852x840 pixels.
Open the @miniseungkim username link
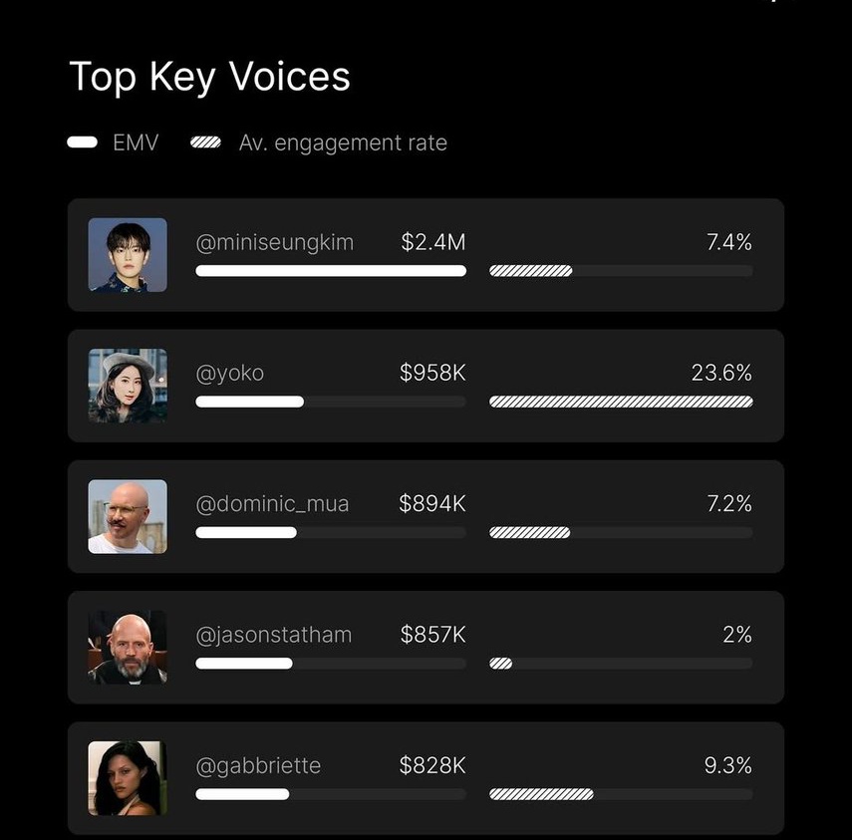click(x=274, y=242)
